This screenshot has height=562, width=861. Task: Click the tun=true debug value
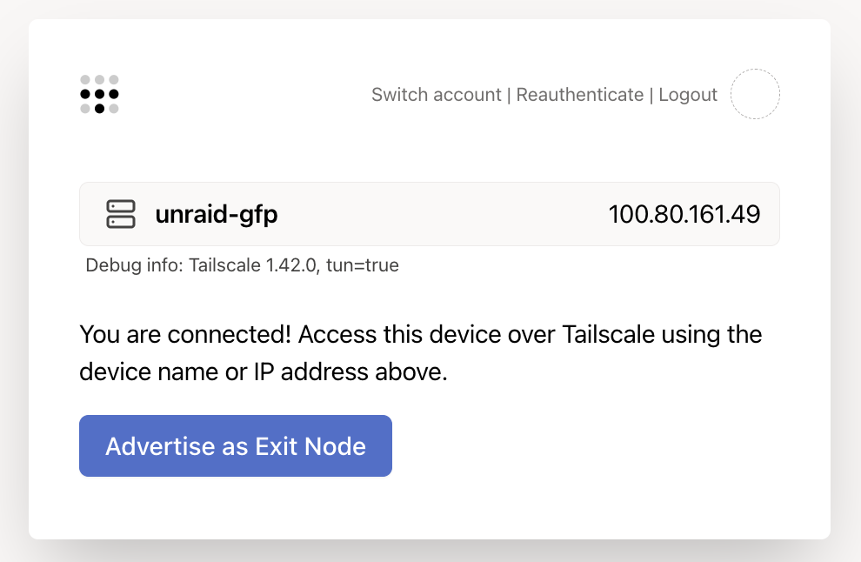point(363,264)
